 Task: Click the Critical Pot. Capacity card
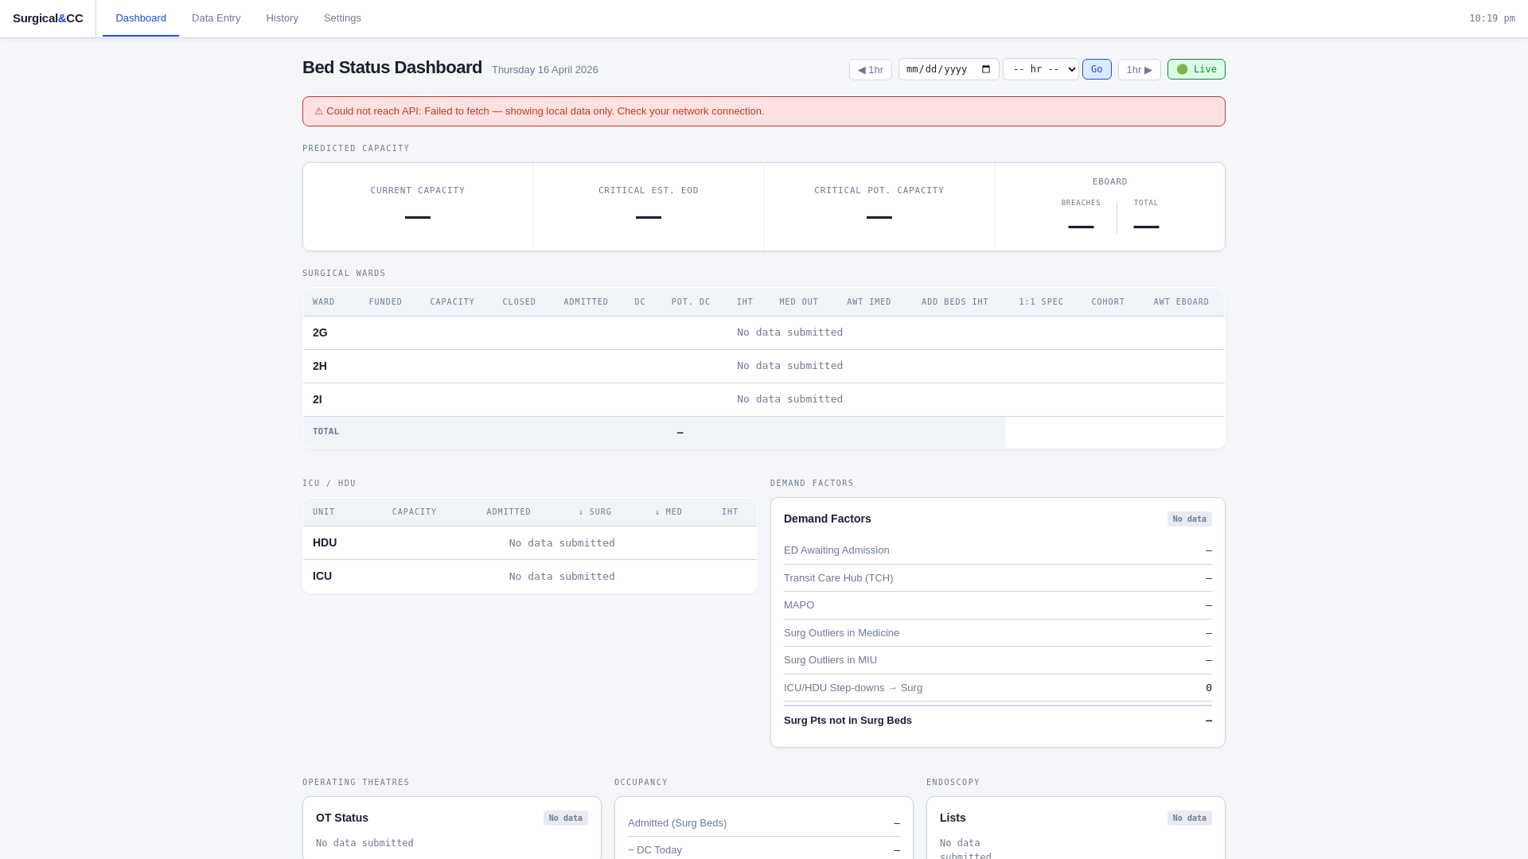click(x=879, y=207)
